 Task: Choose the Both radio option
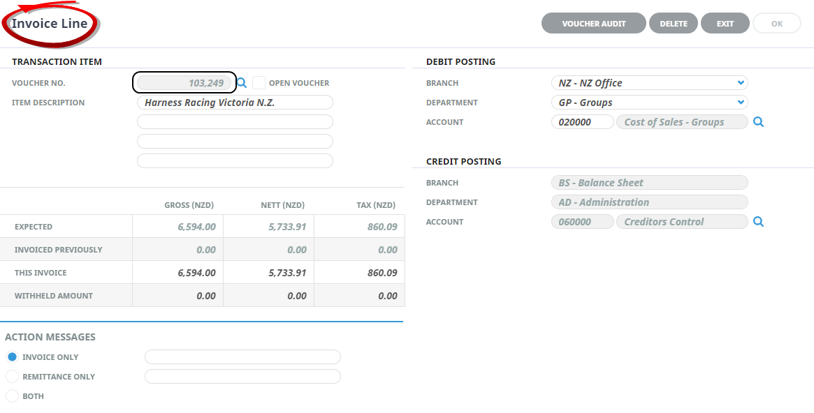[12, 396]
